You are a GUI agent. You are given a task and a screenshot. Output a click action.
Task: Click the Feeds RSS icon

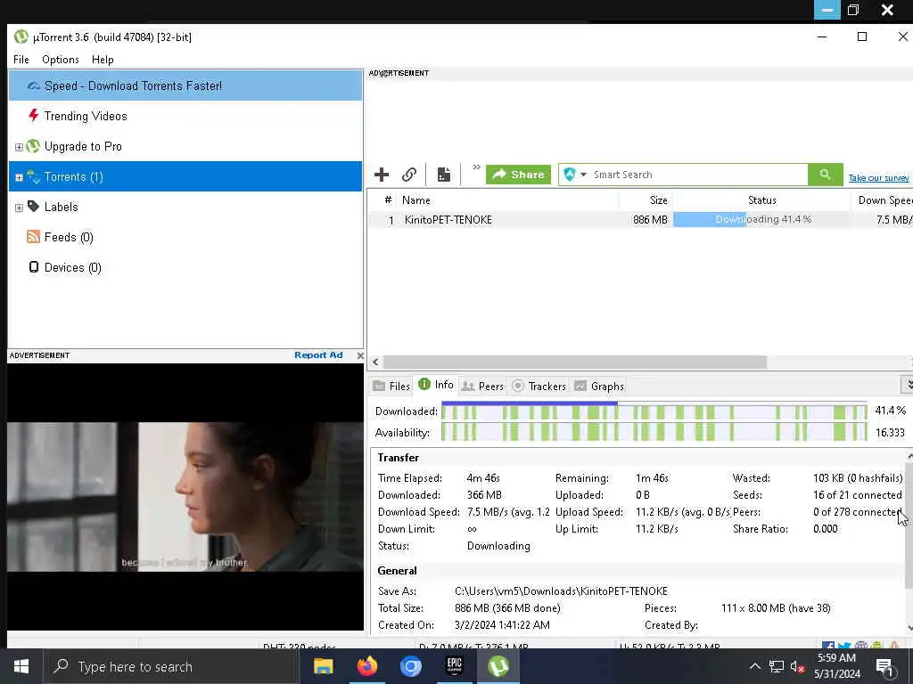(x=33, y=237)
